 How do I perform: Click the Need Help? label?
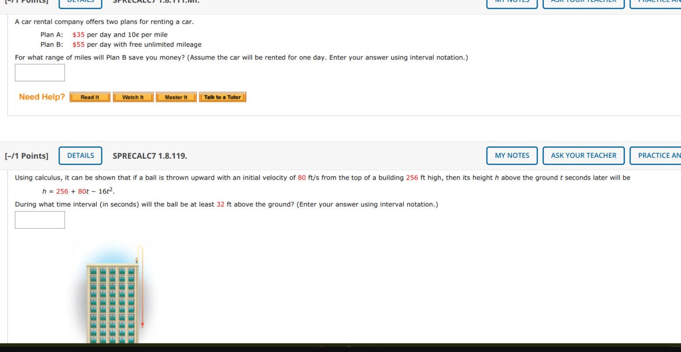coord(42,97)
